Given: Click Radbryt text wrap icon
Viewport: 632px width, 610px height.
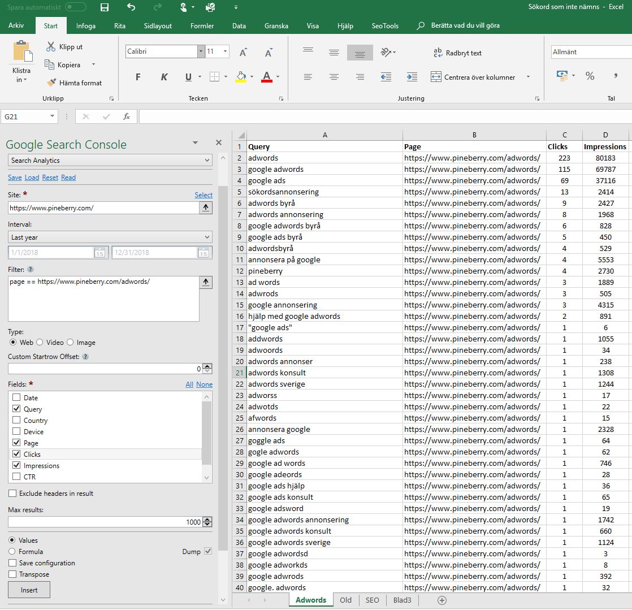Looking at the screenshot, I should [x=438, y=53].
